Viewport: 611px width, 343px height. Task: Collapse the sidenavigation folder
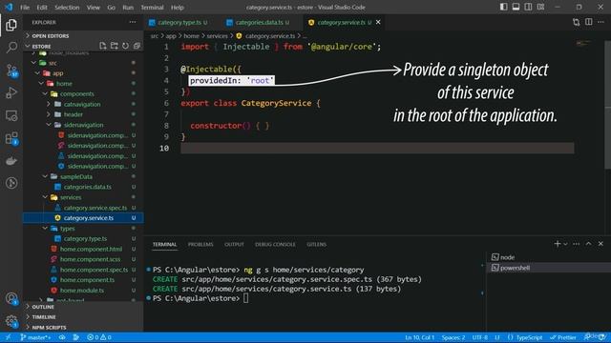[x=83, y=125]
